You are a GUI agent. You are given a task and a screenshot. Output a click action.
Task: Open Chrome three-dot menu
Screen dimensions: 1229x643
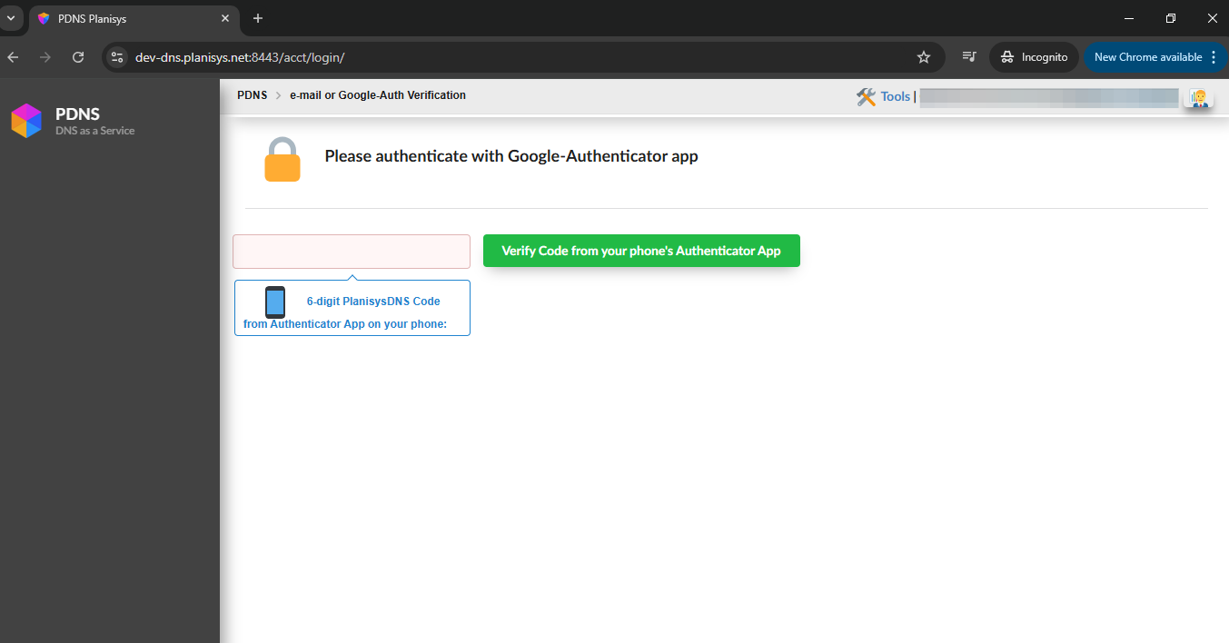pos(1214,57)
